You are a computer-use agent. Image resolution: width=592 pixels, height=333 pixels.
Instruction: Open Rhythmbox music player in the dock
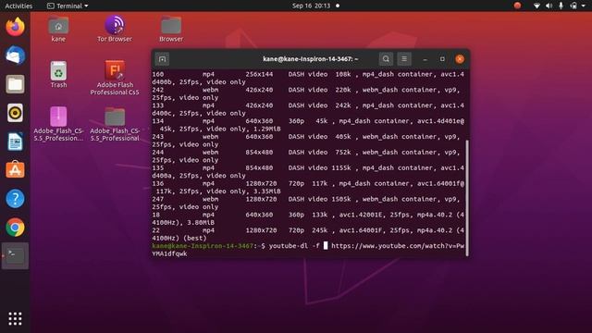(x=15, y=113)
